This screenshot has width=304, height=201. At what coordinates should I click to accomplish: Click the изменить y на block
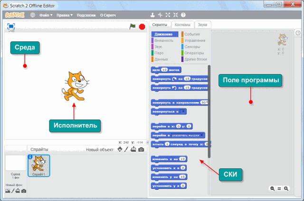(x=169, y=177)
